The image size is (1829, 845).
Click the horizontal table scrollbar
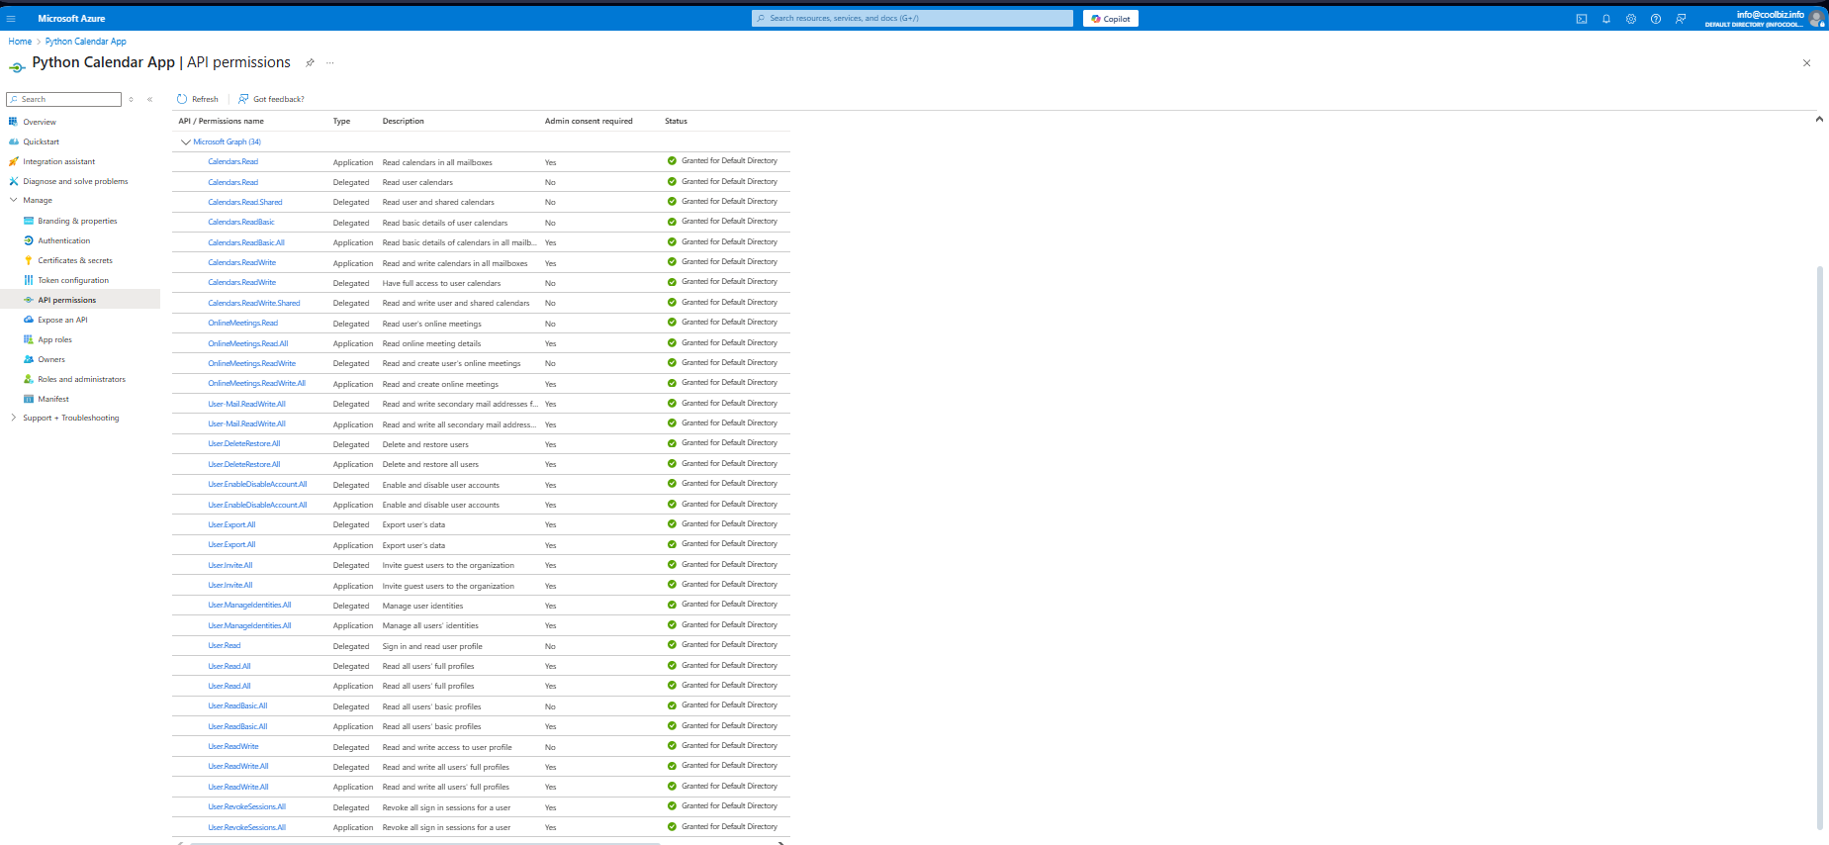pyautogui.click(x=425, y=843)
